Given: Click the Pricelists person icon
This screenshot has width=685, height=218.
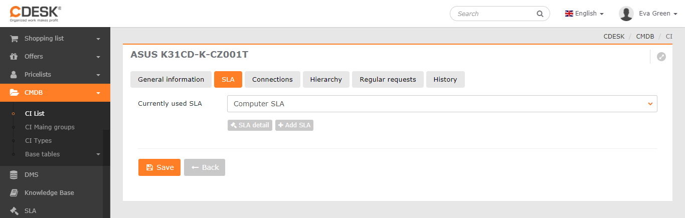Looking at the screenshot, I should [14, 75].
